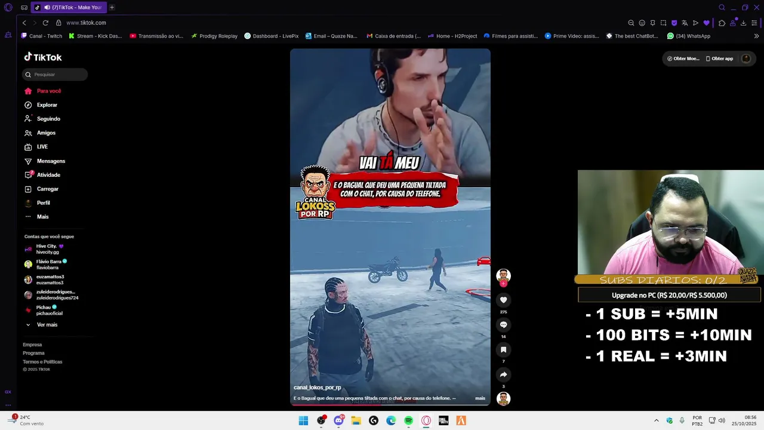The width and height of the screenshot is (764, 430).
Task: Click the sound disc avatar below share
Action: click(503, 399)
